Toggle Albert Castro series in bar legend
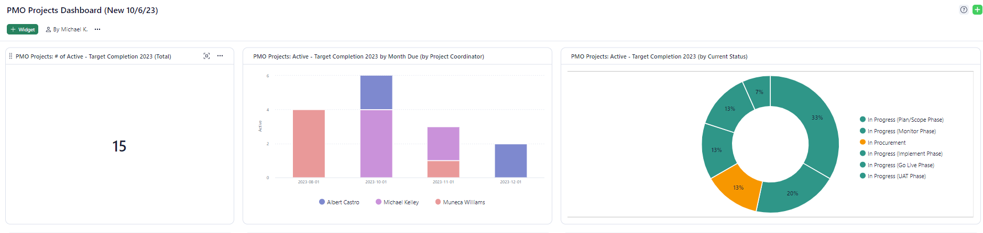The height and width of the screenshot is (233, 983). [x=339, y=202]
